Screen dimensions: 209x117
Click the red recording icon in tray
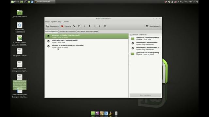tap(166, 2)
